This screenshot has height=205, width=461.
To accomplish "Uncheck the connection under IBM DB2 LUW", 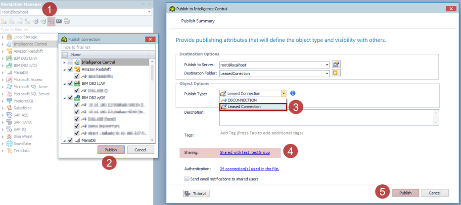I will click(77, 91).
